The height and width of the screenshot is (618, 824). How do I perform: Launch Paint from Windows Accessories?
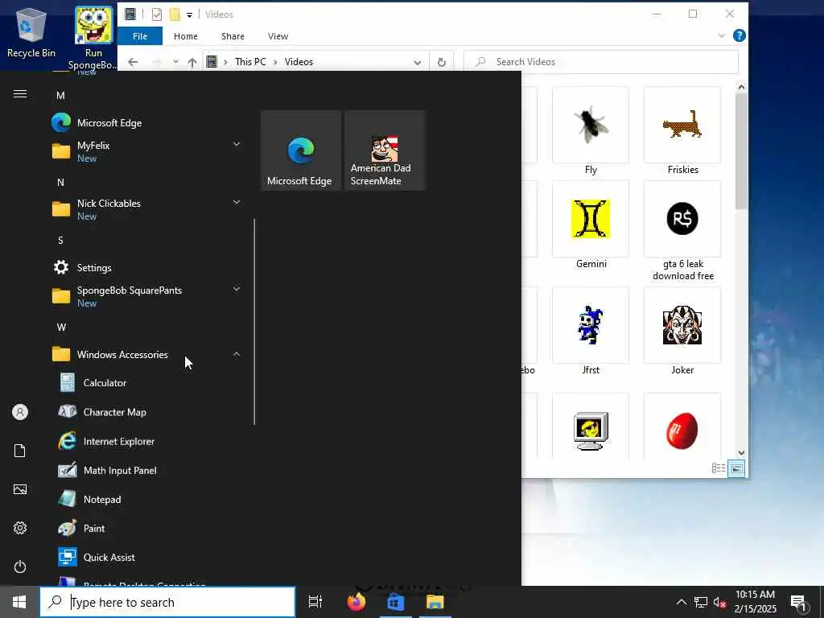pos(146,528)
